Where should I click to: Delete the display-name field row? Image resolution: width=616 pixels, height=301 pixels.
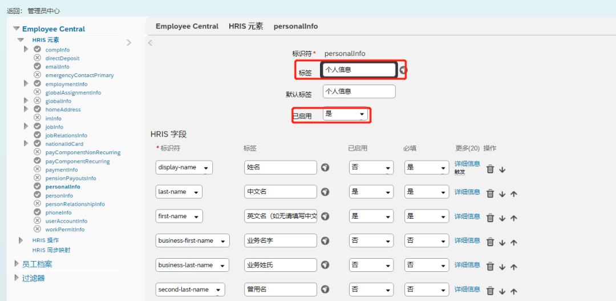coord(491,169)
